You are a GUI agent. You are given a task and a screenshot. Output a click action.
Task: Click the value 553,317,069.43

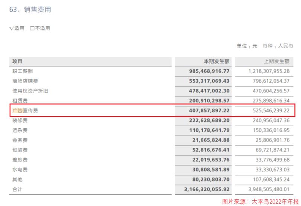[209, 81]
